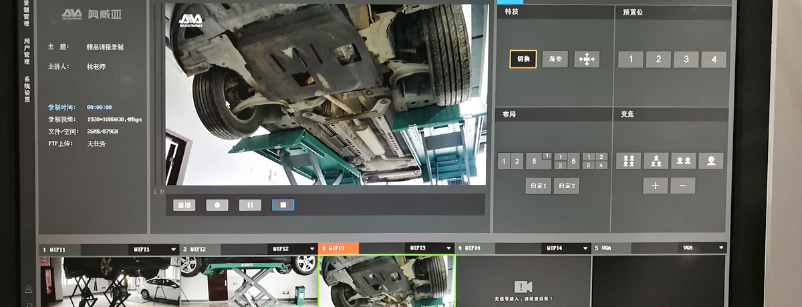Screen dimensions: 802x307
Task: Click the 直播 live broadcast button
Action: tap(184, 205)
